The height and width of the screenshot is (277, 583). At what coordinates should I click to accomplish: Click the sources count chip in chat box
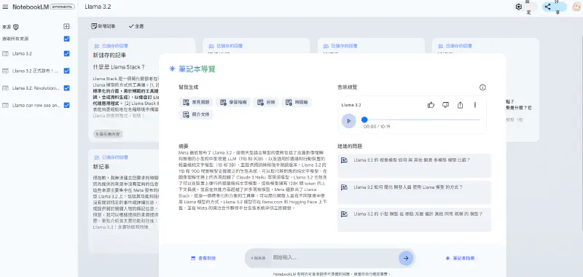[258, 258]
